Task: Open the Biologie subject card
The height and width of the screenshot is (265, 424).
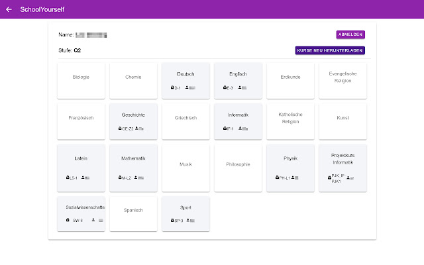Action: [x=81, y=81]
